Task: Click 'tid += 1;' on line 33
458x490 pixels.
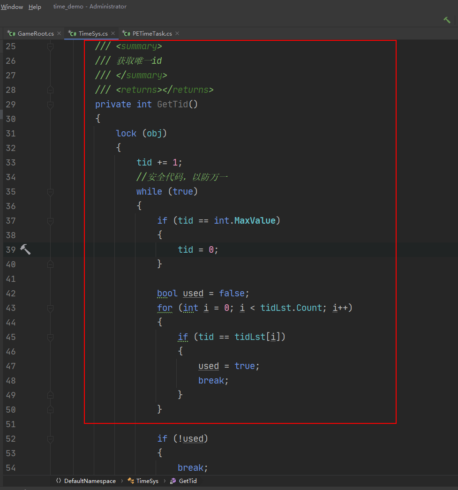Action: click(x=159, y=163)
